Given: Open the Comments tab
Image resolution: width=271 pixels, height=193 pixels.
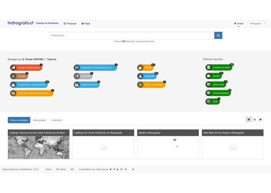Looking at the screenshot, I should point(57,120).
